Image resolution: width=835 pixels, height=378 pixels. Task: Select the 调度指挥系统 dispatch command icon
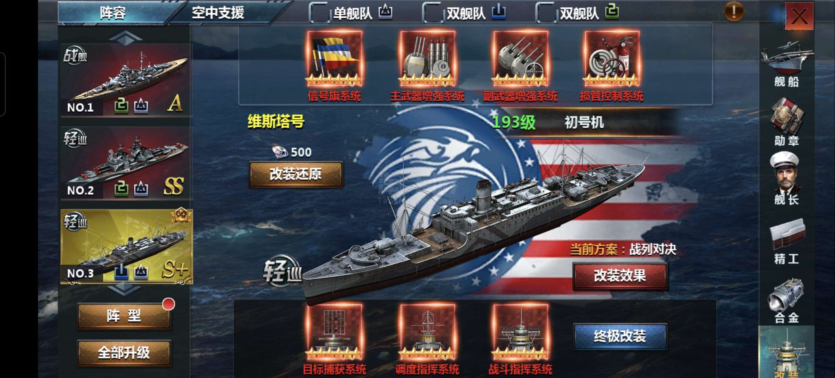(x=427, y=332)
